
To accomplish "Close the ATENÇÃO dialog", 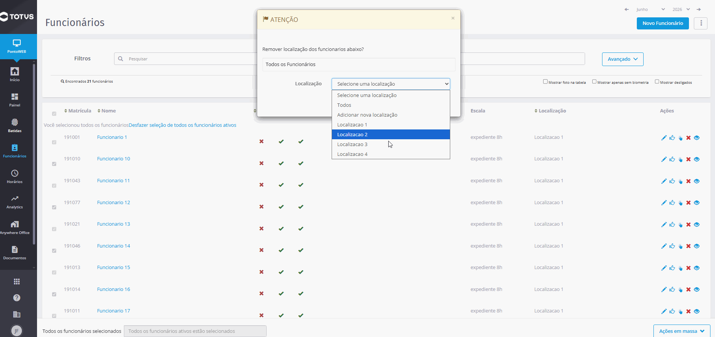I will point(453,18).
